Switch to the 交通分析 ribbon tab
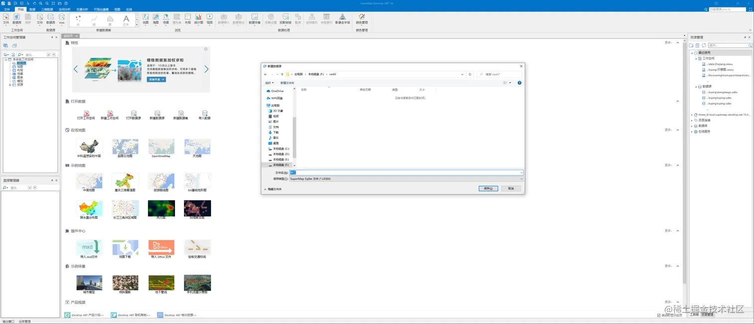 pyautogui.click(x=82, y=9)
